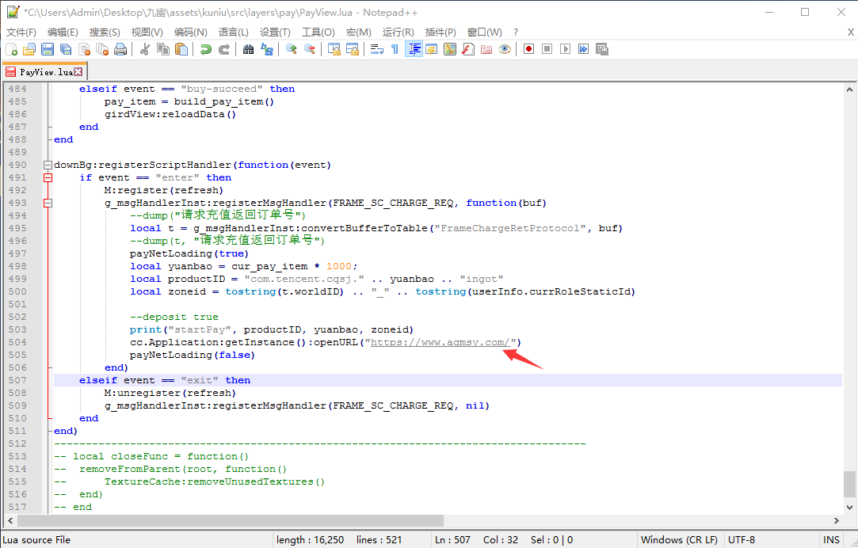Open the Document Map toolbar icon

[x=450, y=49]
